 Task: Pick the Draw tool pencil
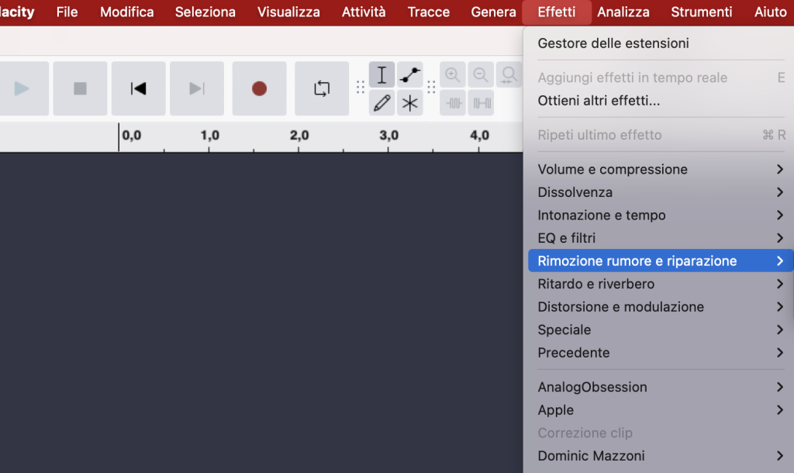click(x=381, y=102)
